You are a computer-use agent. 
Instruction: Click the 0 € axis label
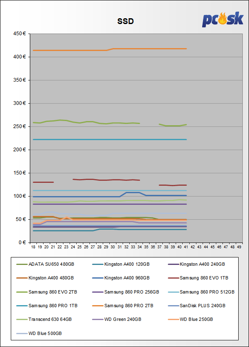pos(22,243)
